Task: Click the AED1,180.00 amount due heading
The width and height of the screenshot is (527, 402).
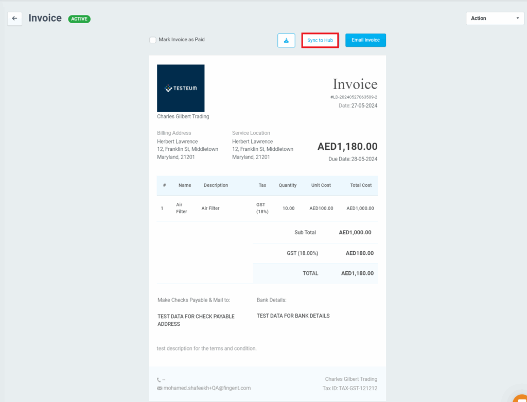Action: pos(347,147)
